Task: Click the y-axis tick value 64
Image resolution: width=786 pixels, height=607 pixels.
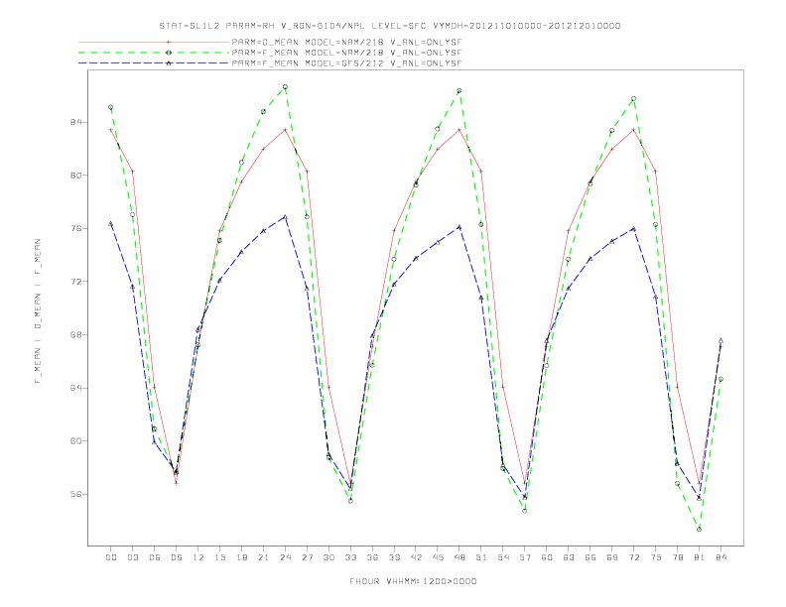Action: point(74,388)
